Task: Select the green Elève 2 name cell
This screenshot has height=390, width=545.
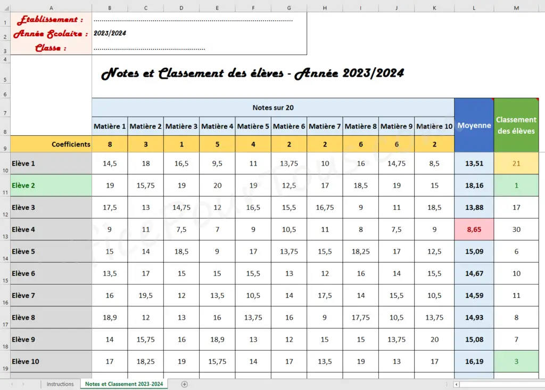Action: [x=51, y=185]
